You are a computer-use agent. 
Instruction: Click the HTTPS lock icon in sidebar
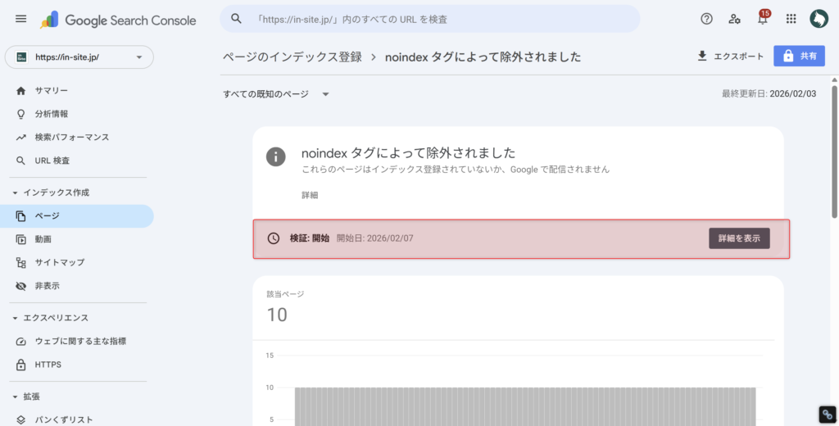point(20,365)
